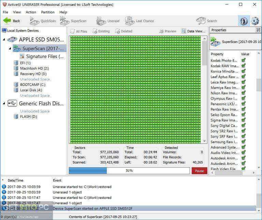
Task: Open the Last Chance recovery tool
Action: [140, 21]
